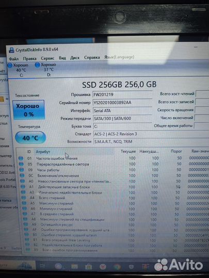Click the 40 °C temperature button
The height and width of the screenshot is (278, 209).
(x=30, y=138)
